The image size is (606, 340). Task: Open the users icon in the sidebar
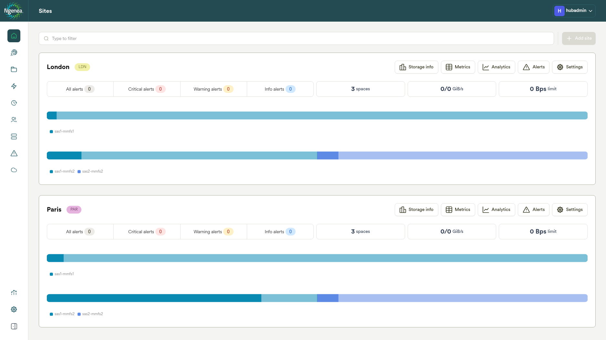point(14,120)
